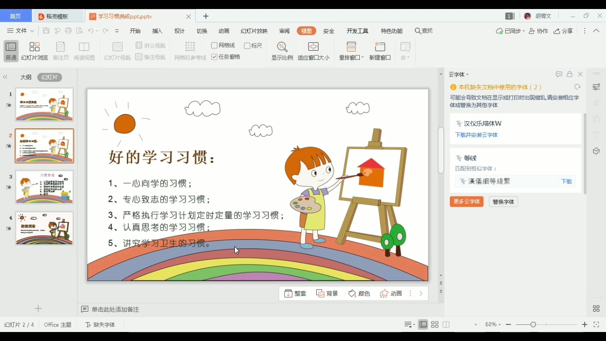Click Replace Fonts (替换字体) button
The image size is (606, 341).
pos(503,202)
